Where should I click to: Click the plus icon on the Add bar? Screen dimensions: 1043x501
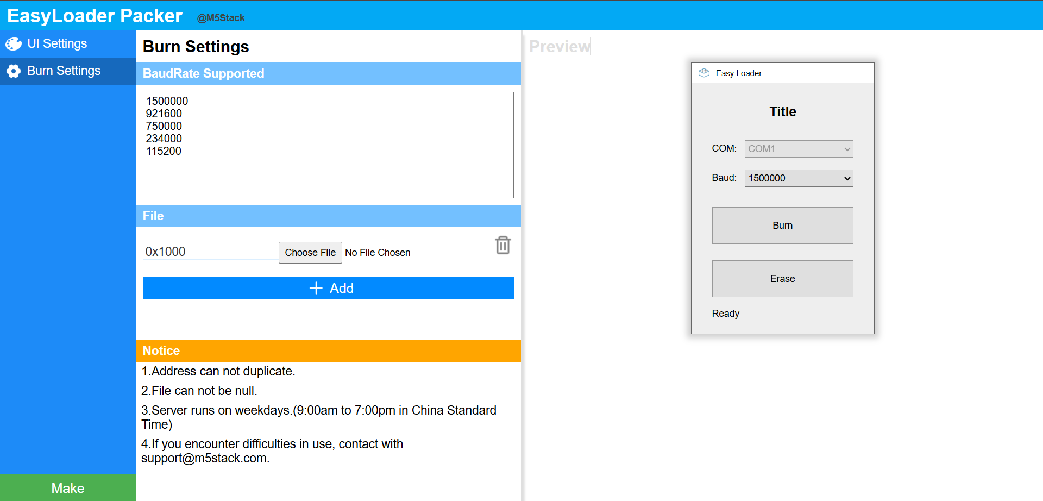coord(316,288)
